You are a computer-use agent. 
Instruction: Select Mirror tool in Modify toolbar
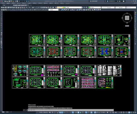(135, 16)
